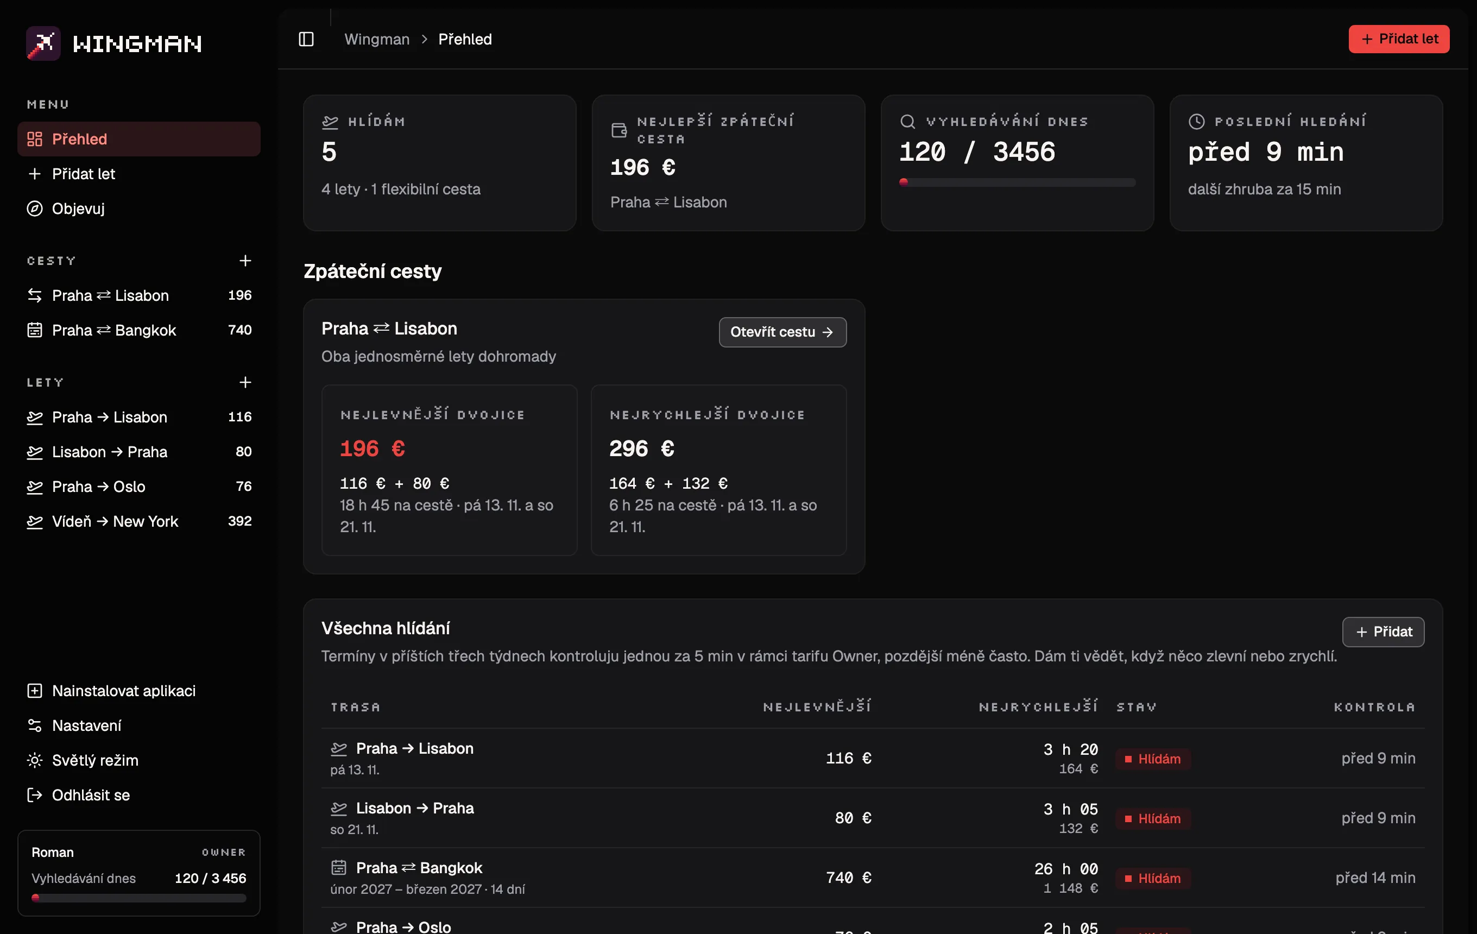
Task: Click the sliders icon beside Nastavení
Action: [35, 725]
